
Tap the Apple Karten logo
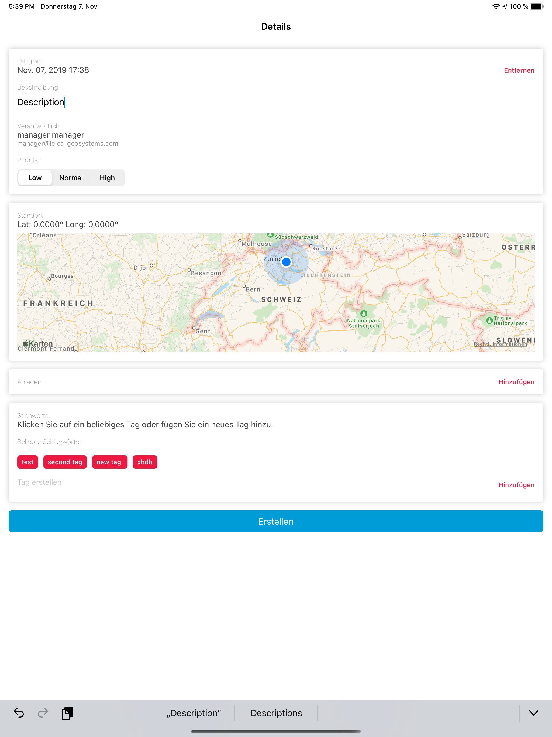tap(38, 343)
